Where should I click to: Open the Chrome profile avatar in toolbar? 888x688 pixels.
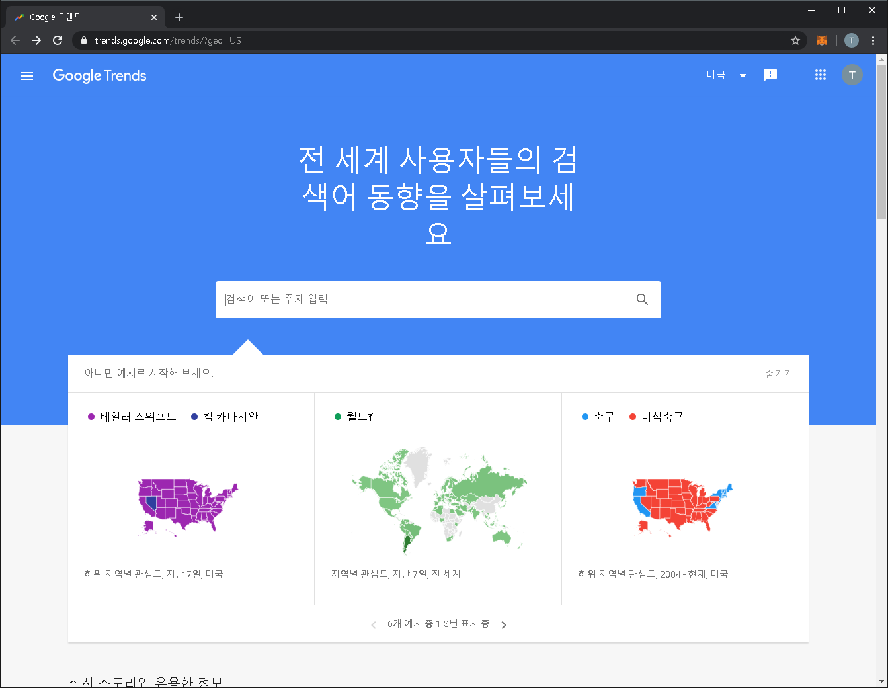[852, 40]
